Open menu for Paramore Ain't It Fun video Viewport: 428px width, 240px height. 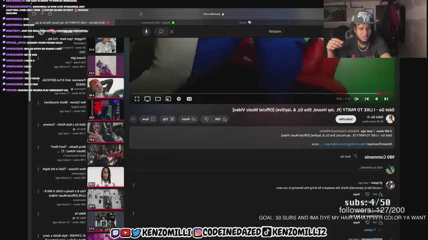point(38,80)
